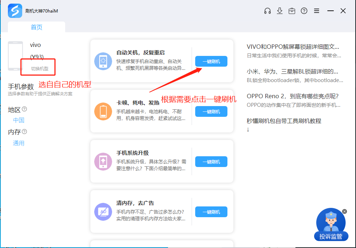
Task: Click the help circle next to 内存
Action: pos(24,132)
